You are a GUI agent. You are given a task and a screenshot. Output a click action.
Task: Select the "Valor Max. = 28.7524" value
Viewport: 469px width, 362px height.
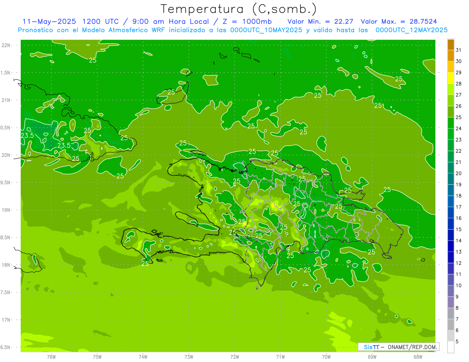click(399, 21)
